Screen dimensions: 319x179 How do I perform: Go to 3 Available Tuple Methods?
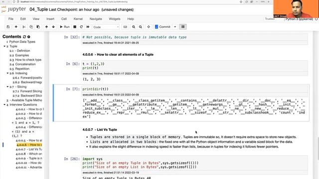[24, 100]
